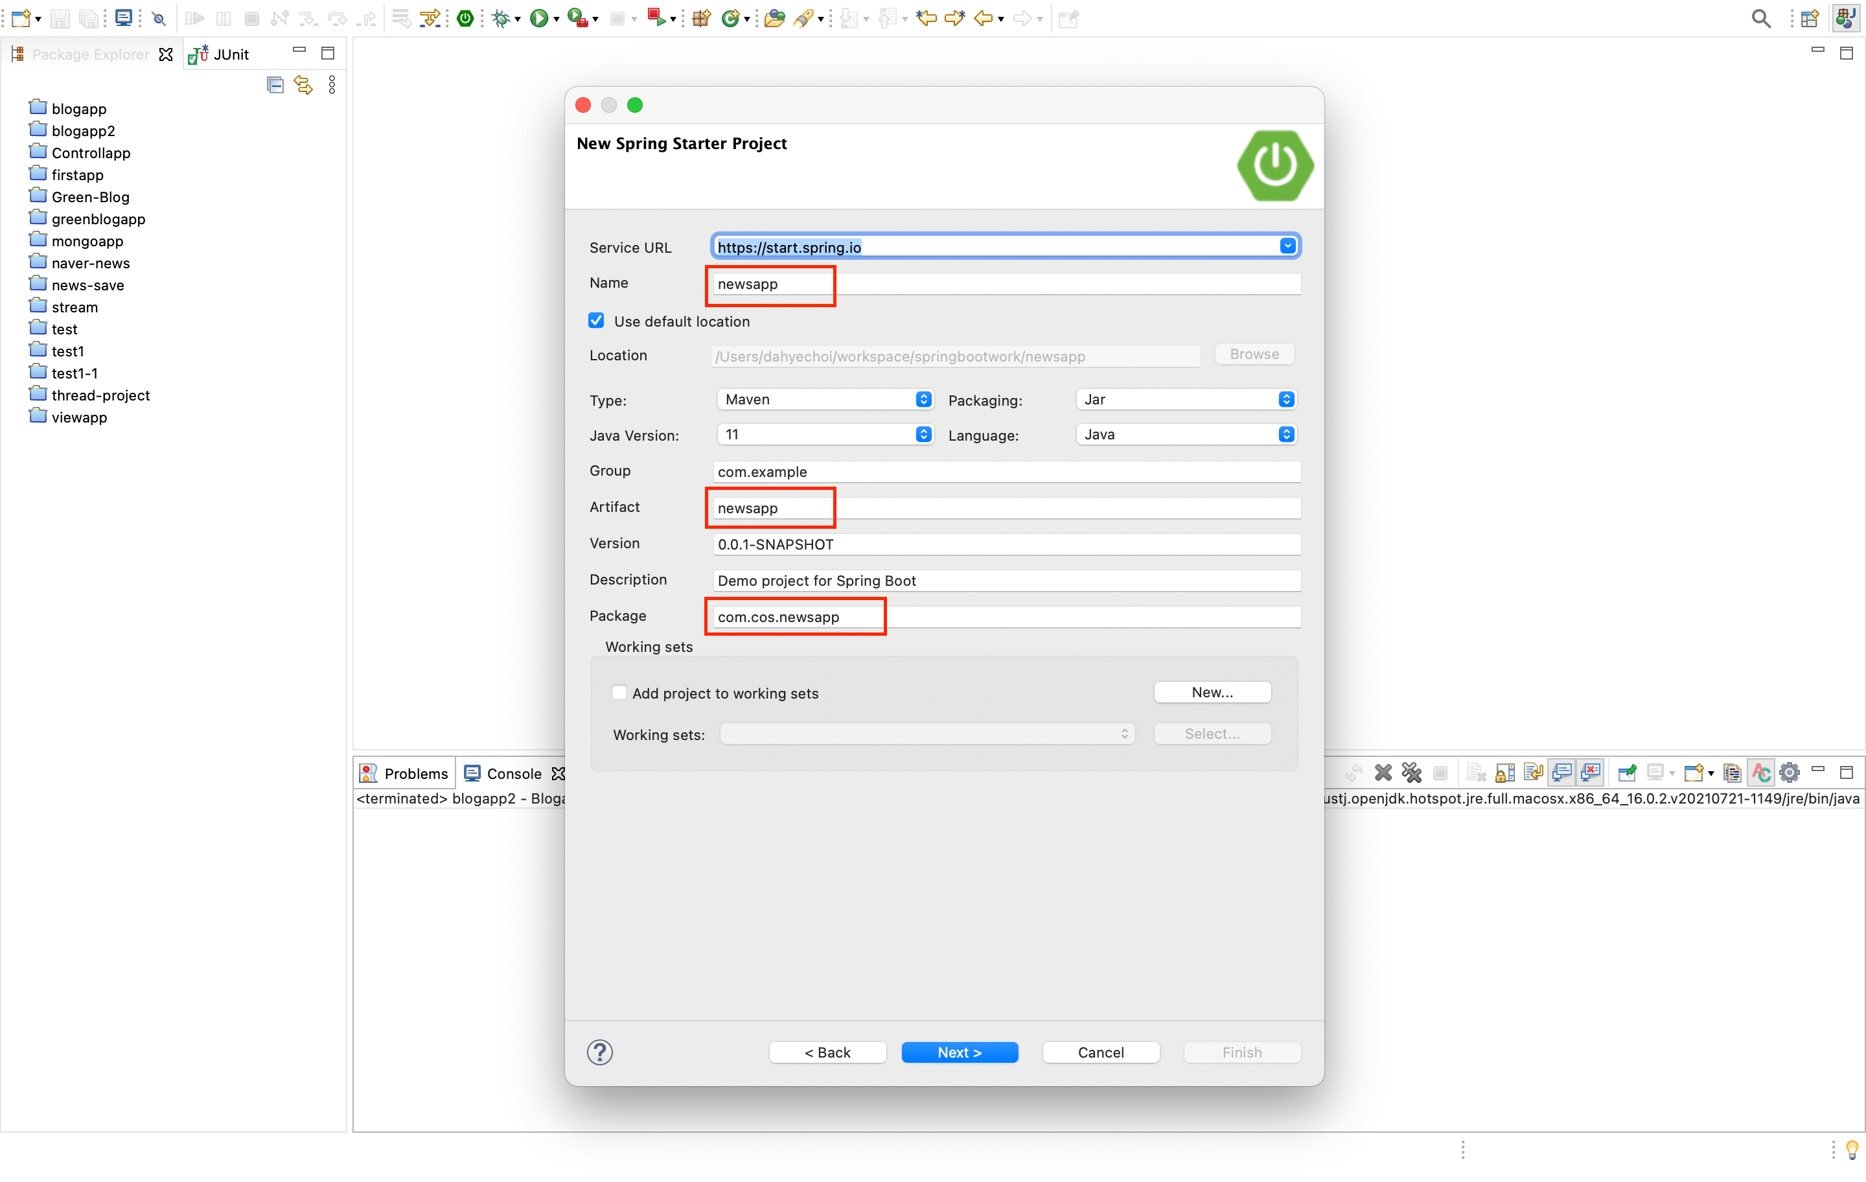Viewport: 1866px width, 1182px height.
Task: Switch to the JUnit tab
Action: tap(219, 54)
